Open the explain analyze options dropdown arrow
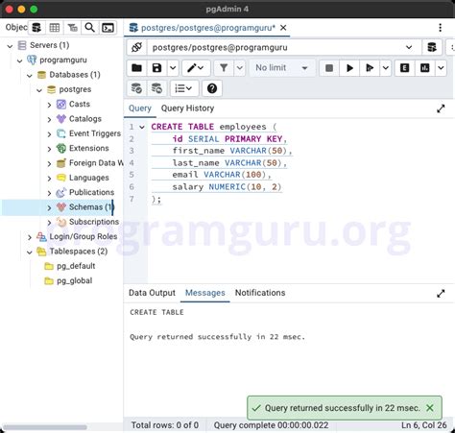 pos(441,68)
